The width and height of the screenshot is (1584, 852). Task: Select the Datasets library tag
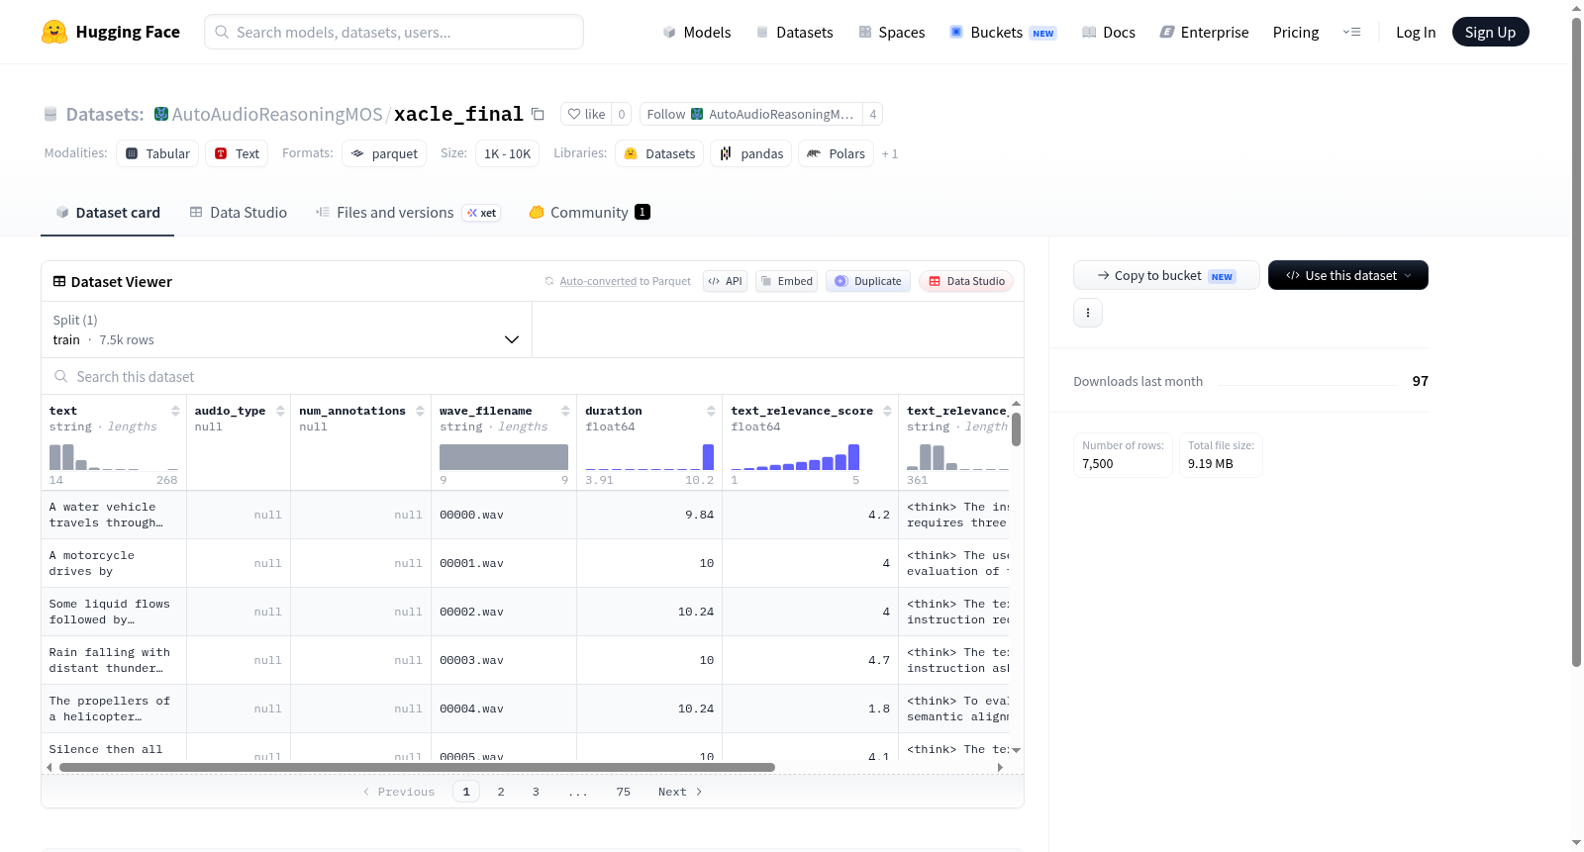click(659, 153)
